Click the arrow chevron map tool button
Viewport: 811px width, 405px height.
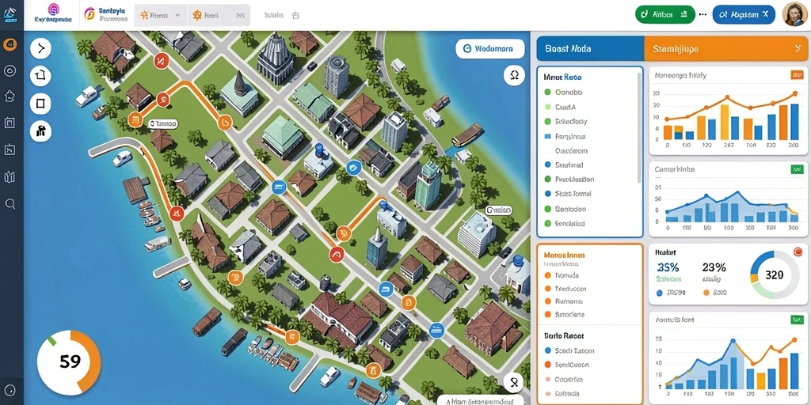coord(41,48)
